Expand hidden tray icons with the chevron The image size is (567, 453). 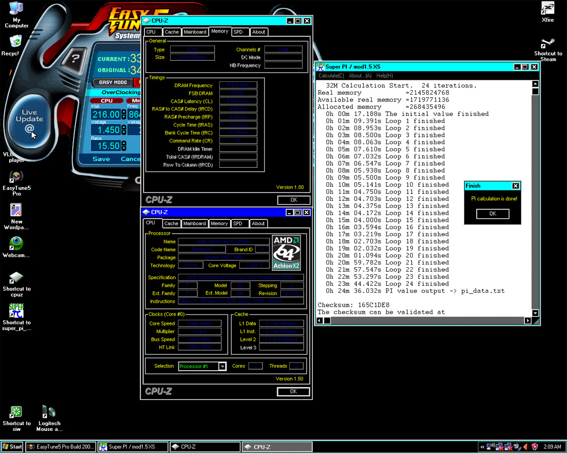tap(482, 447)
